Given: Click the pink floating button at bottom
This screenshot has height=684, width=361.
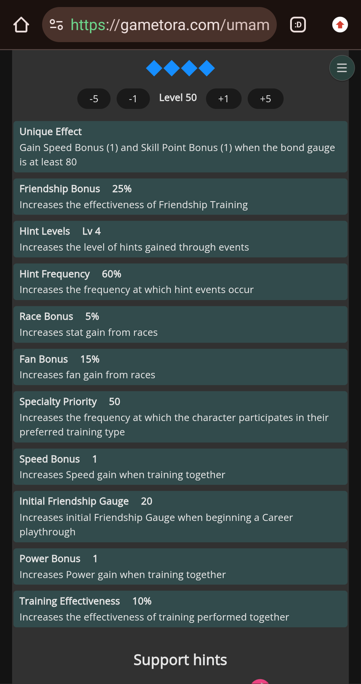Looking at the screenshot, I should pos(260,682).
